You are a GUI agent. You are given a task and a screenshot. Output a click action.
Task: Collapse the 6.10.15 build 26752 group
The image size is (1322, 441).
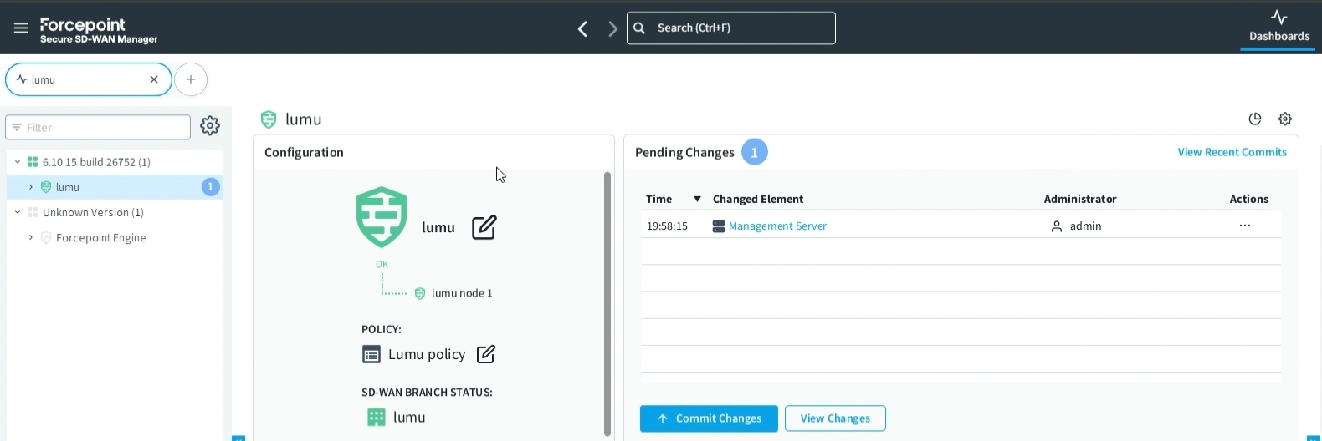[18, 162]
